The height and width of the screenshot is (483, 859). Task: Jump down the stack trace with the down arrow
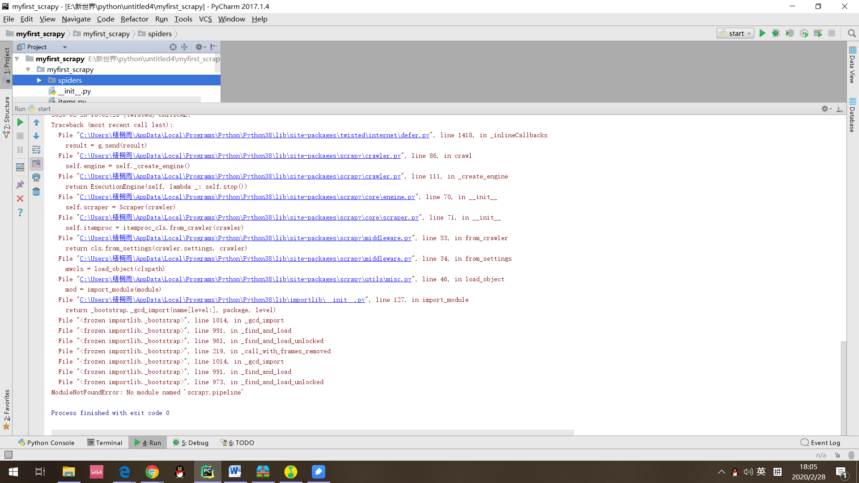coord(36,136)
